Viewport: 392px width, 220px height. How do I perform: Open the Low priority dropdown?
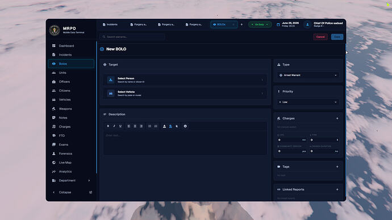coord(308,102)
